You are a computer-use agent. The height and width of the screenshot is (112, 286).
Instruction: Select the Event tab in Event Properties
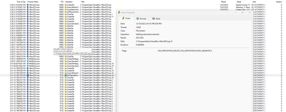[126, 18]
